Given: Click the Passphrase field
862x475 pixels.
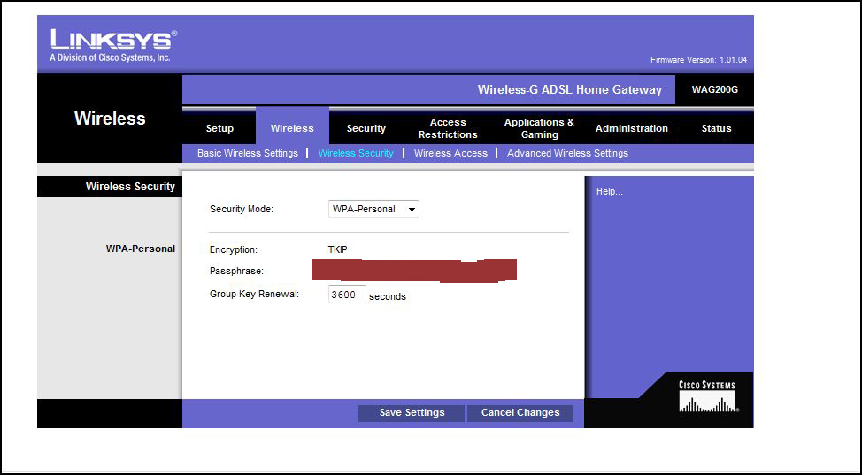Looking at the screenshot, I should [414, 271].
